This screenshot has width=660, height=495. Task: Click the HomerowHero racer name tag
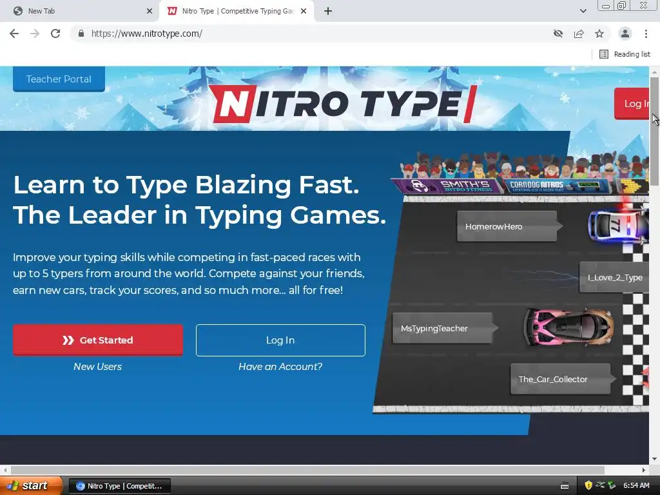point(509,226)
